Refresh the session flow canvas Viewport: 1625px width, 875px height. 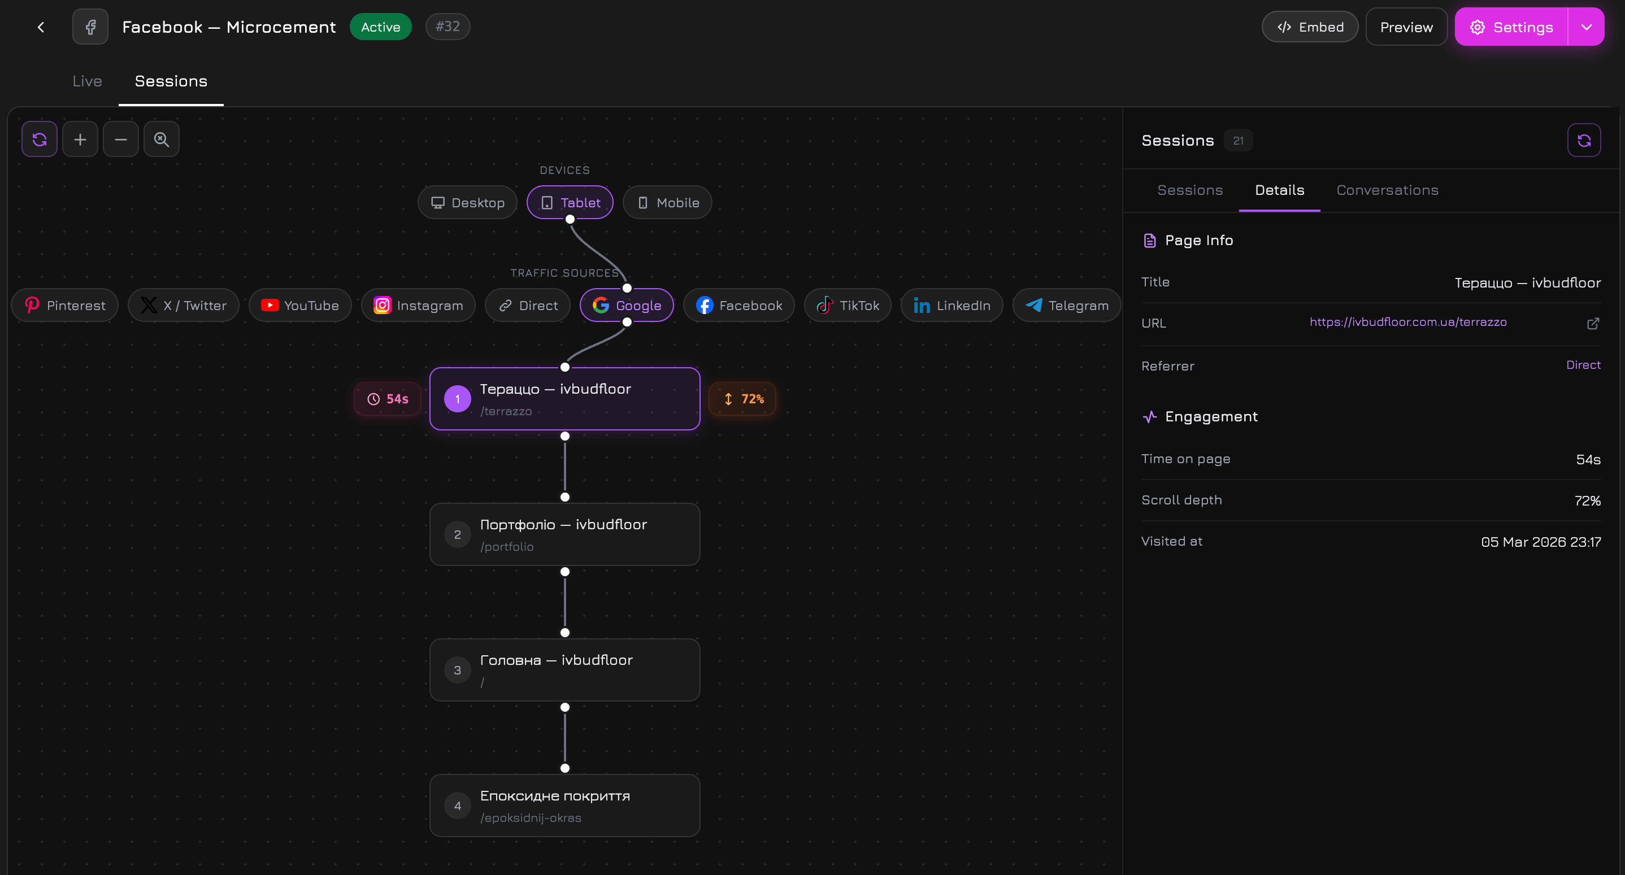click(x=40, y=139)
